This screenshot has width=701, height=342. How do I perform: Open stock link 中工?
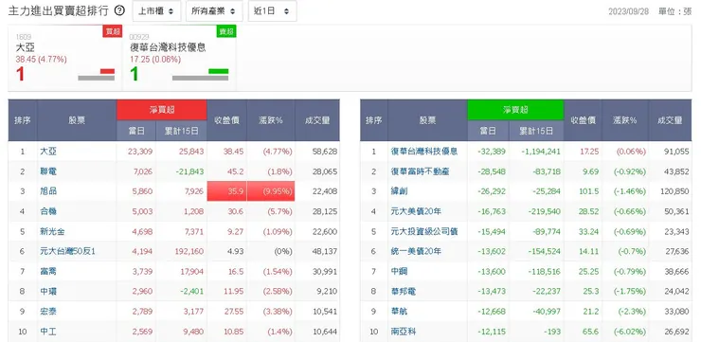pyautogui.click(x=48, y=332)
